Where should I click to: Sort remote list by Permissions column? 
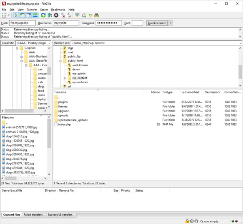tap(213, 92)
